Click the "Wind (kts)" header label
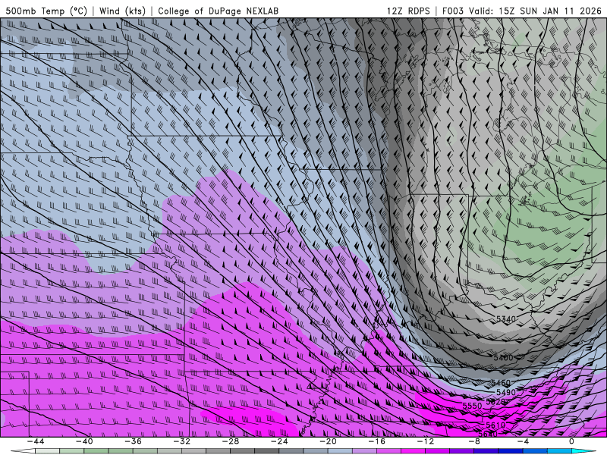 122,11
